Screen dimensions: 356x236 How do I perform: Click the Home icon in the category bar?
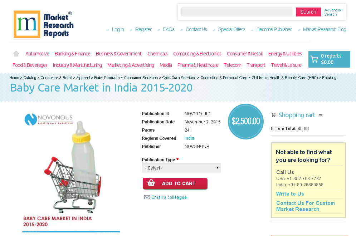16,53
